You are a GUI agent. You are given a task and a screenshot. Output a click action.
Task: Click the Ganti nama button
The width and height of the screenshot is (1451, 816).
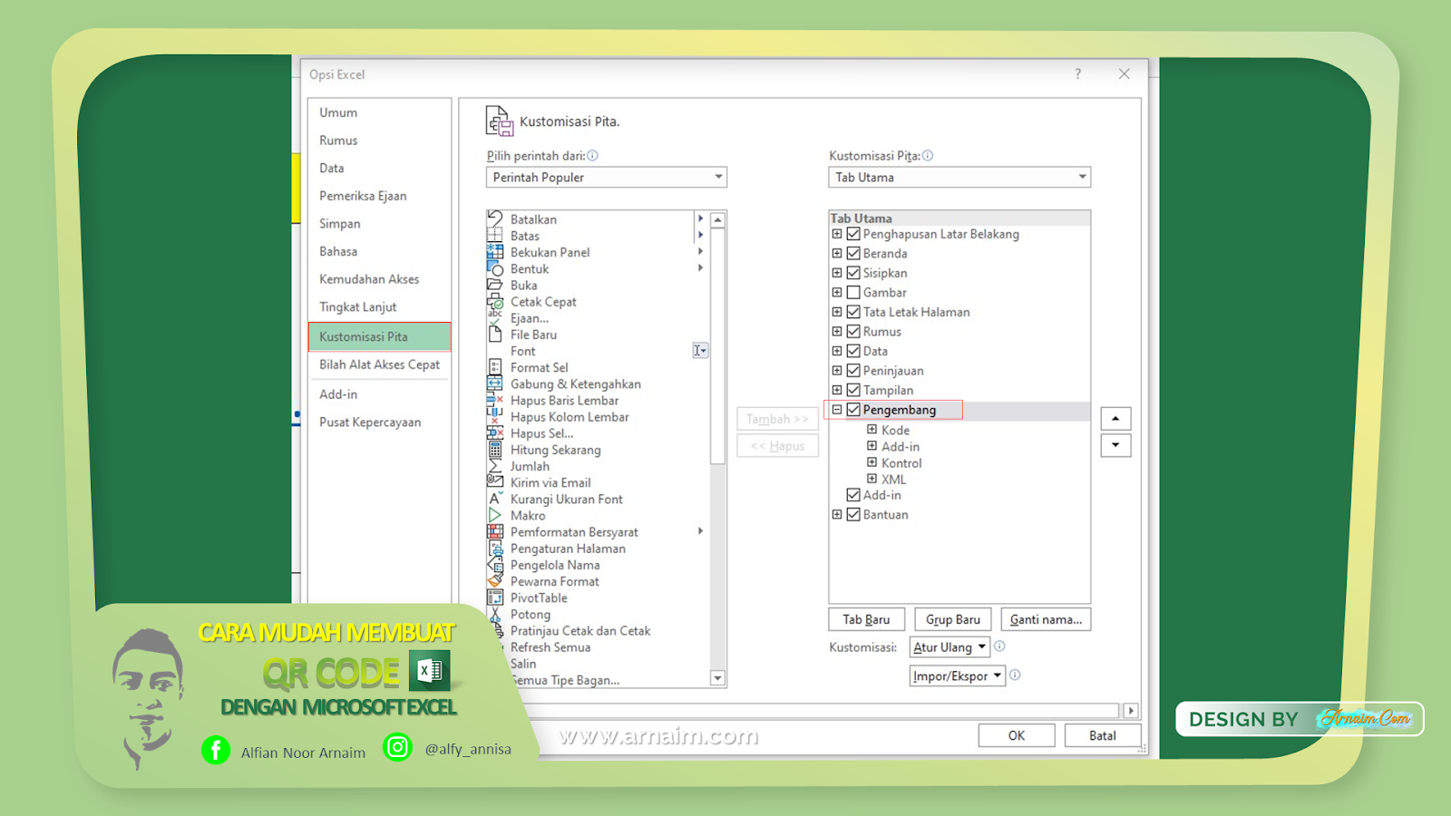[x=1046, y=619]
